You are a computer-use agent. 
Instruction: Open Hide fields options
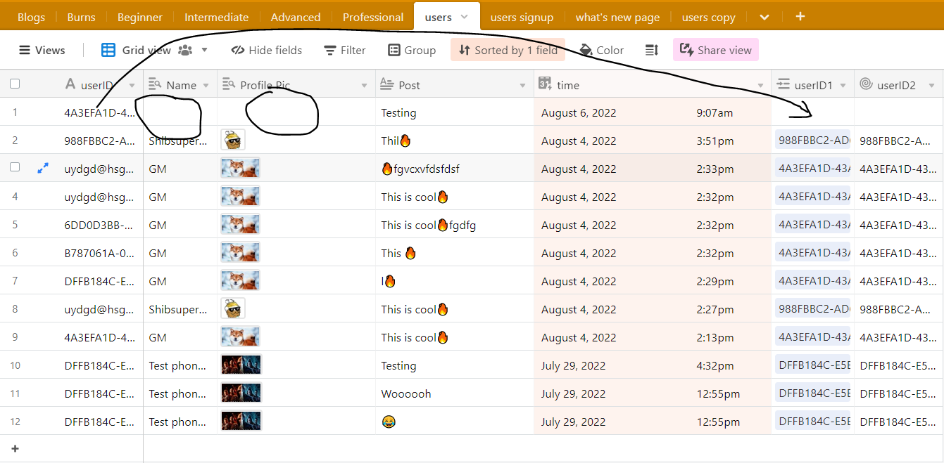267,50
